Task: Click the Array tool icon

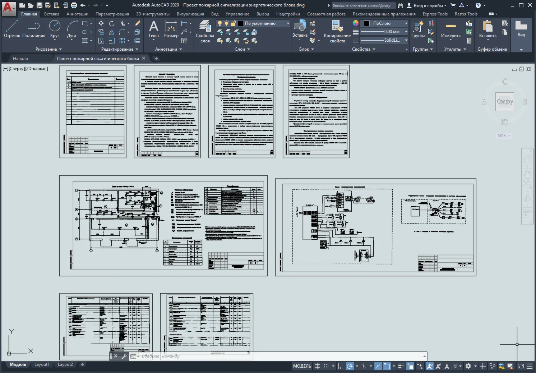Action: click(x=123, y=41)
